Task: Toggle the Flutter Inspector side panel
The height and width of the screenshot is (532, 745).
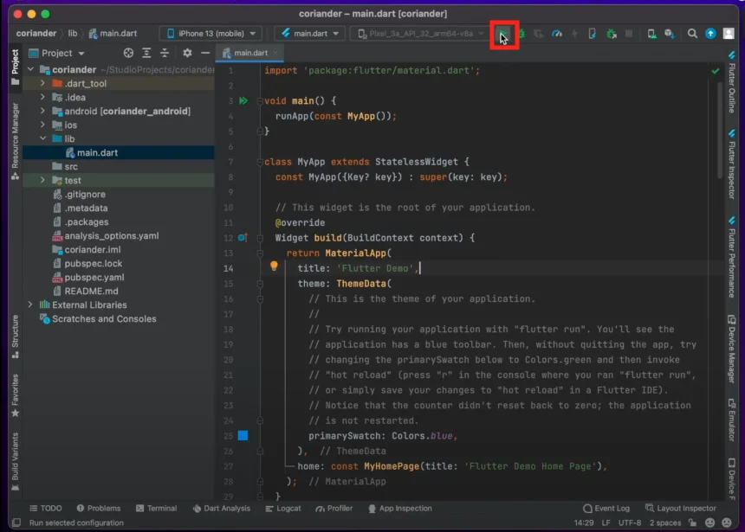Action: 732,164
